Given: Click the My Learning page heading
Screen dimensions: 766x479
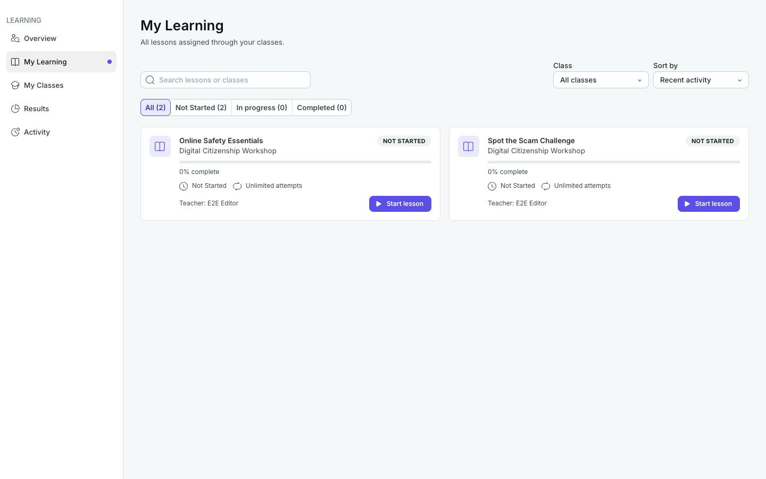Looking at the screenshot, I should tap(182, 26).
